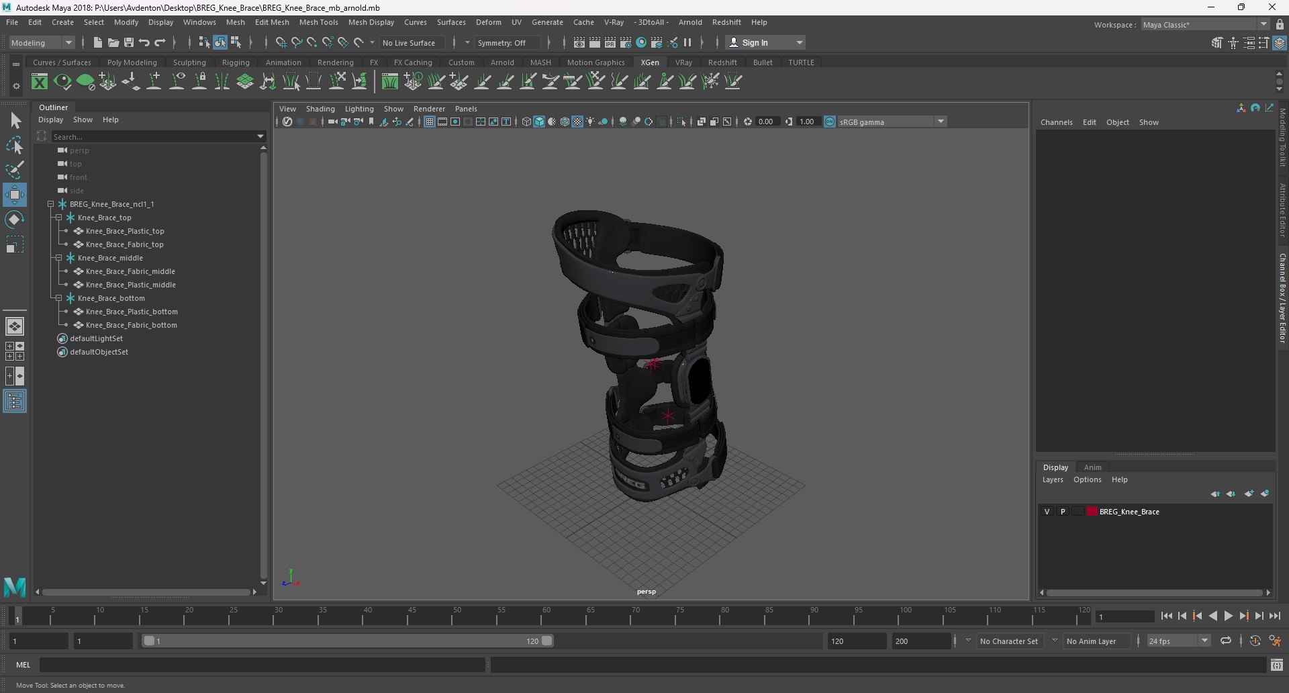Switch to the Poly Modeling shelf tab
This screenshot has width=1289, height=693.
click(132, 62)
